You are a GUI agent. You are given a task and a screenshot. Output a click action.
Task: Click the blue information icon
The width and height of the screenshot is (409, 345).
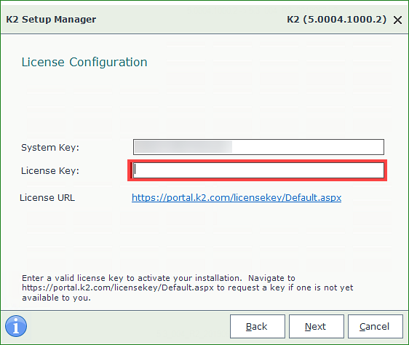(x=16, y=326)
